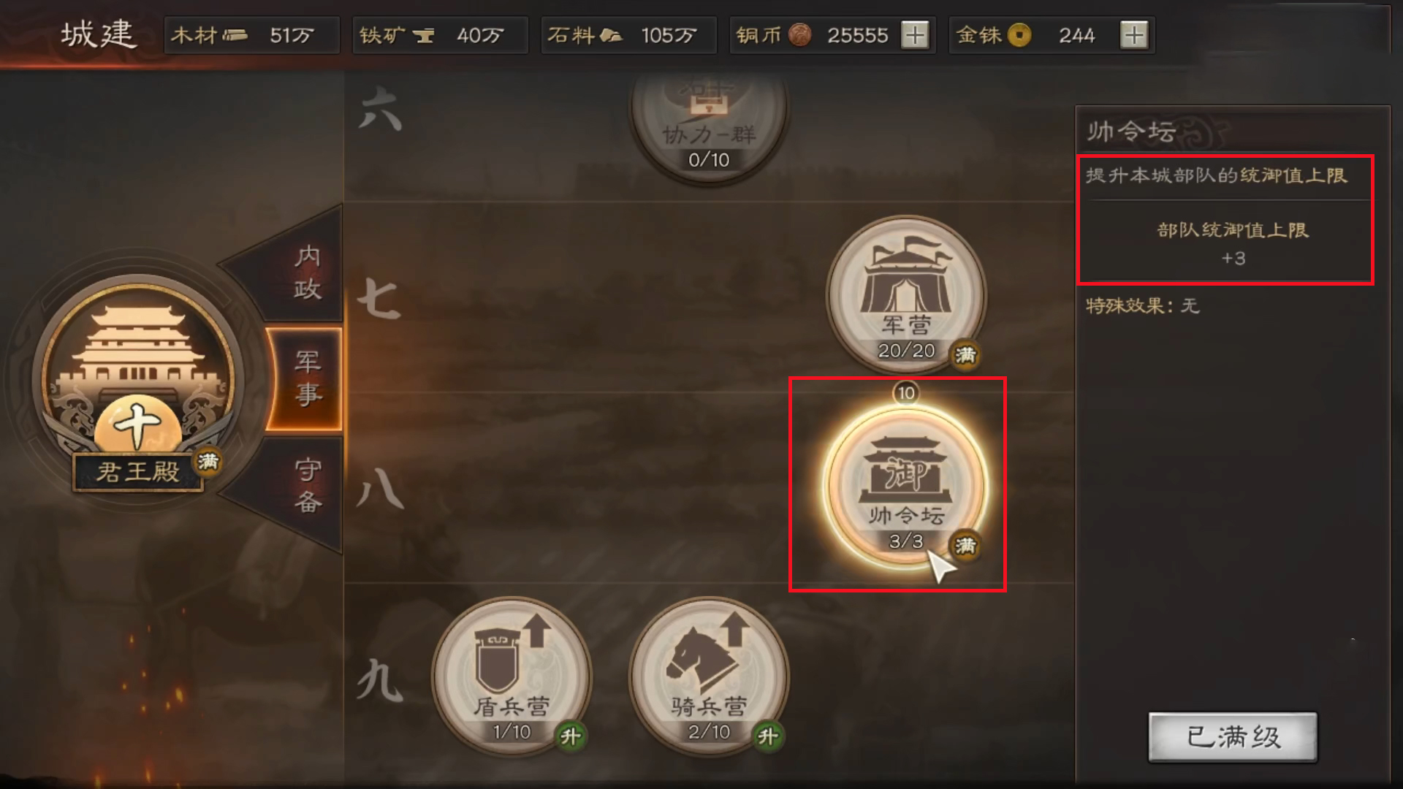
Task: Click the 铁矿 iron resource display
Action: click(441, 35)
